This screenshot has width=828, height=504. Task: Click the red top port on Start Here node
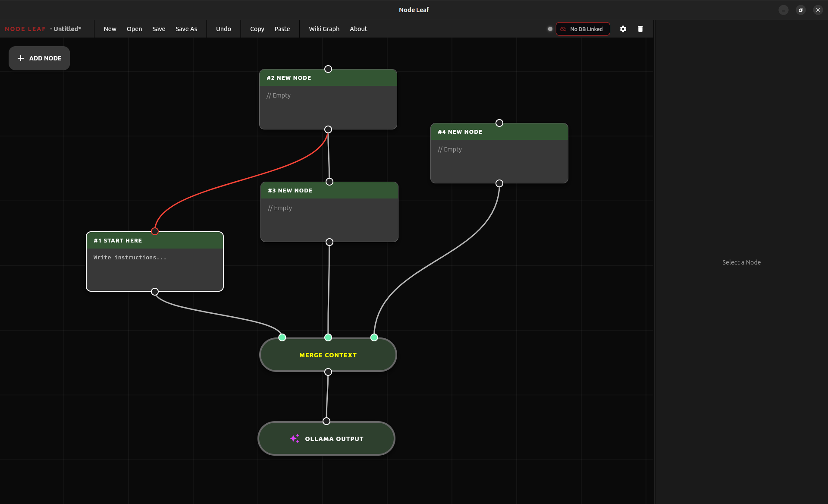[155, 231]
